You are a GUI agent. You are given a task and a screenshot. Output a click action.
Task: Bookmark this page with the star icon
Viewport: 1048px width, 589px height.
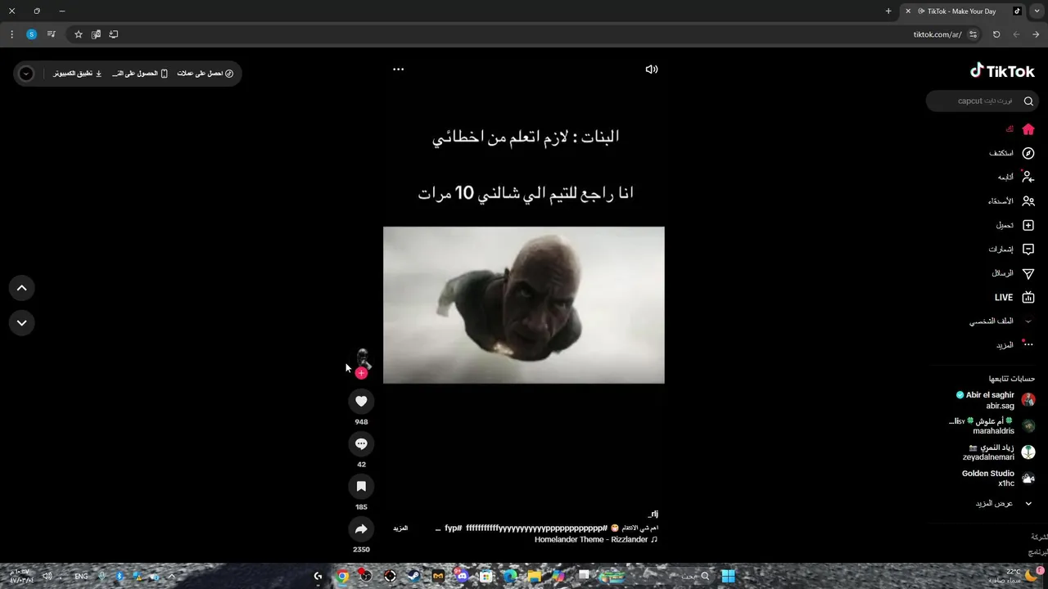point(79,34)
